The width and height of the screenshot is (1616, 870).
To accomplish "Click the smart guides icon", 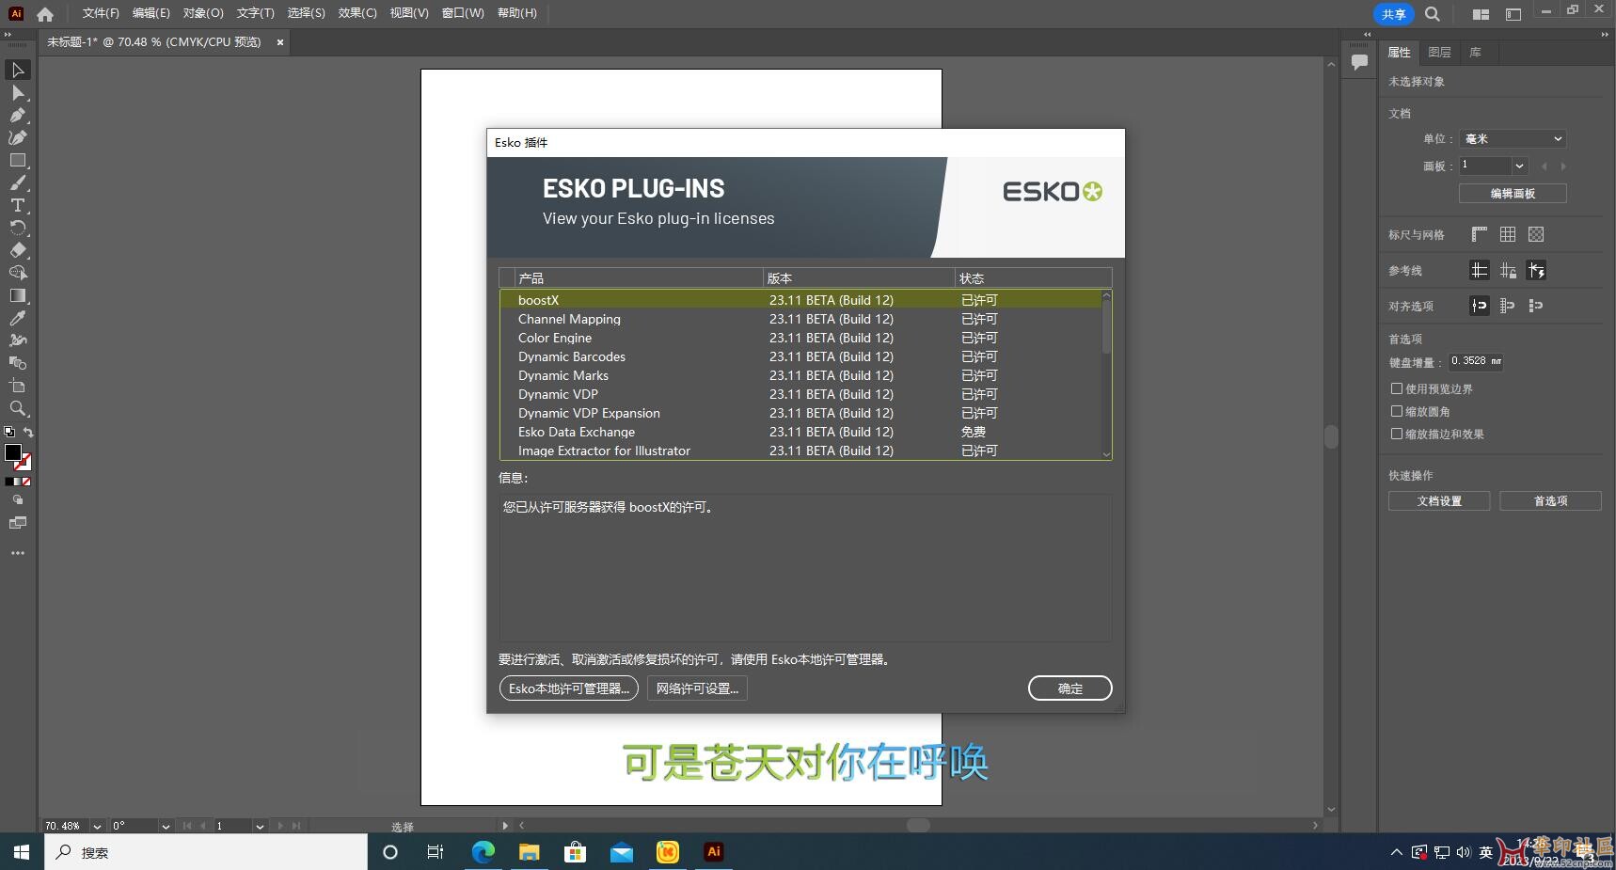I will 1536,271.
